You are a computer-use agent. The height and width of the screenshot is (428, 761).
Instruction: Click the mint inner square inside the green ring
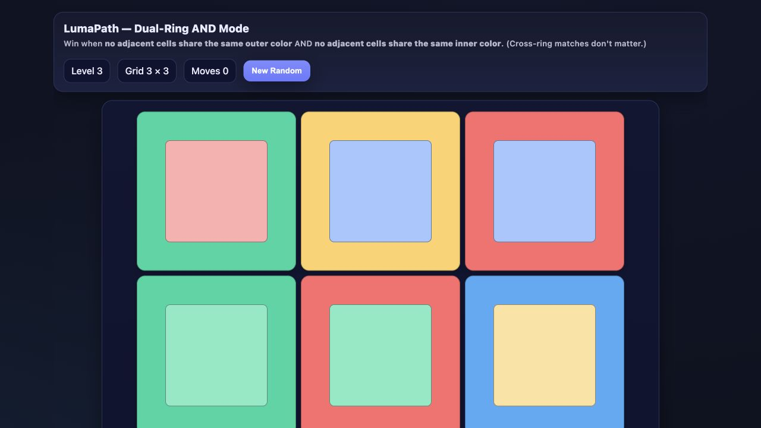pyautogui.click(x=216, y=355)
